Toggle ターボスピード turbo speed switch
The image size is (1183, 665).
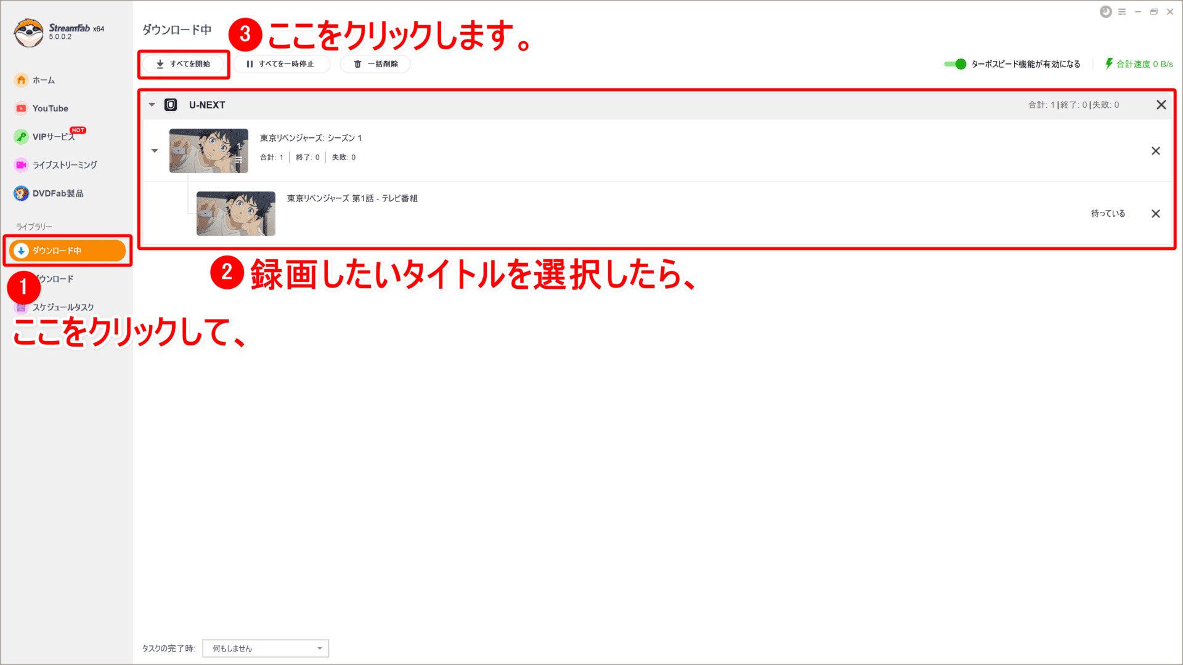(x=955, y=64)
